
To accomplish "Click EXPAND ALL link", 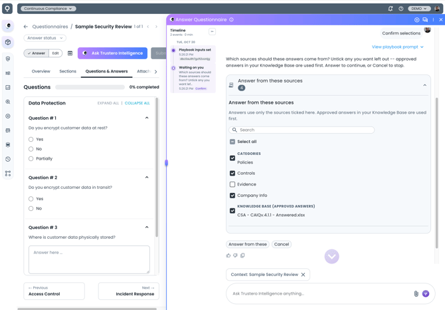I will [108, 103].
